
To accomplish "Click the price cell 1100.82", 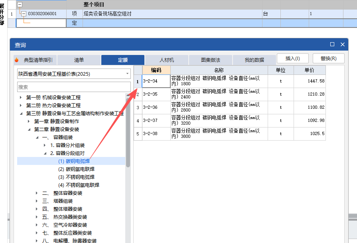I will 310,108.
